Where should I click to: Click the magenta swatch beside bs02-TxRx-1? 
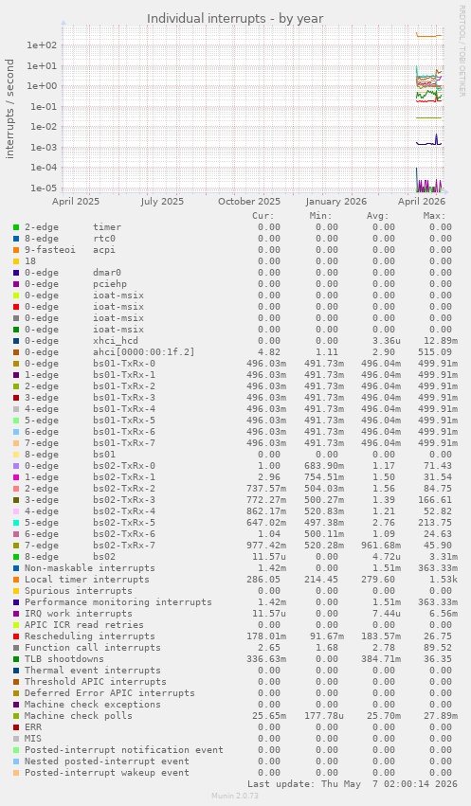[x=16, y=477]
